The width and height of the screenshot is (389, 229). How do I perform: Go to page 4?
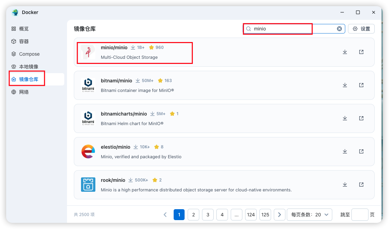coord(222,215)
